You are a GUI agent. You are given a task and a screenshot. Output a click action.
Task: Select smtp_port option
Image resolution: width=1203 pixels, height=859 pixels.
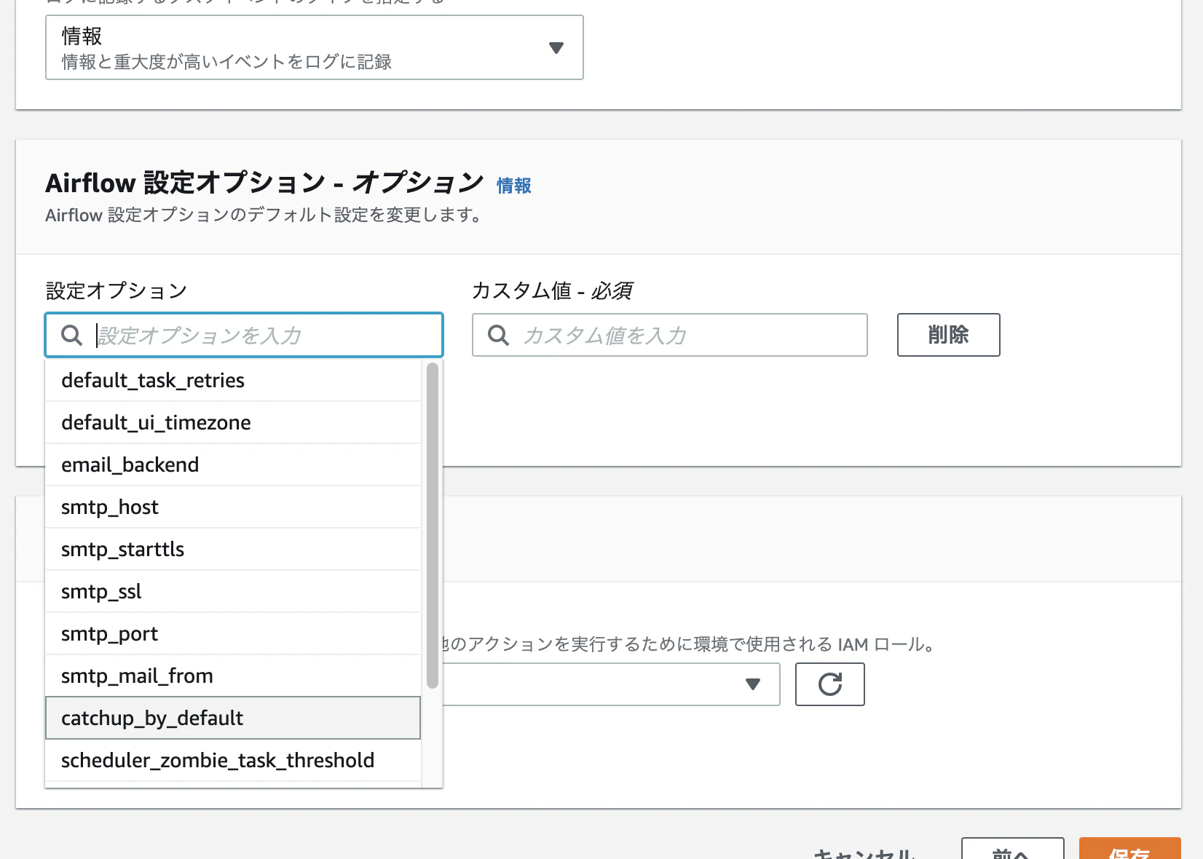[x=233, y=634]
